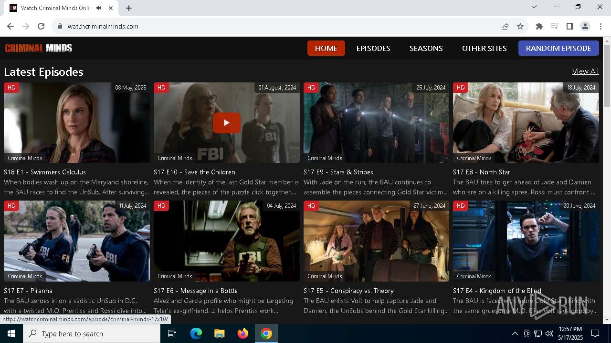The width and height of the screenshot is (611, 343).
Task: Play the Save the Children video
Action: click(227, 123)
